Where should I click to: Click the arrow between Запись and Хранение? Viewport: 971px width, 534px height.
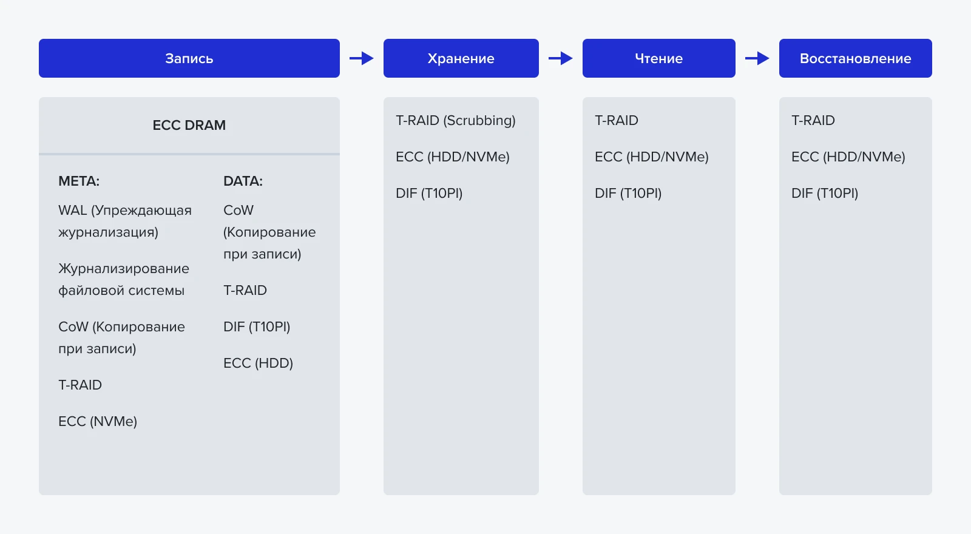(x=362, y=58)
